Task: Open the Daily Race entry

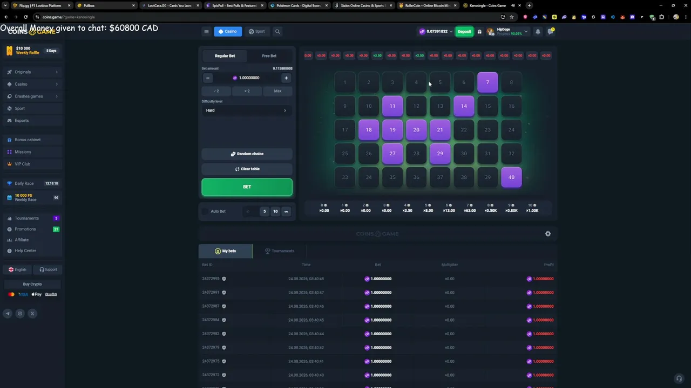Action: pyautogui.click(x=32, y=183)
